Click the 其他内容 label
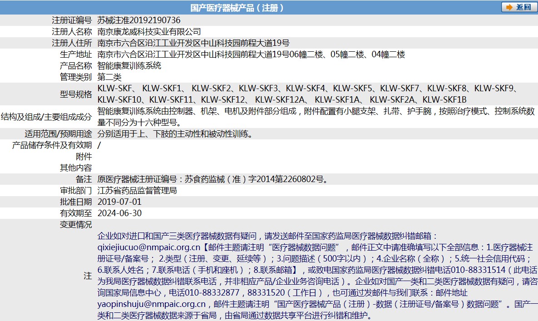The width and height of the screenshot is (538, 321). click(76, 168)
